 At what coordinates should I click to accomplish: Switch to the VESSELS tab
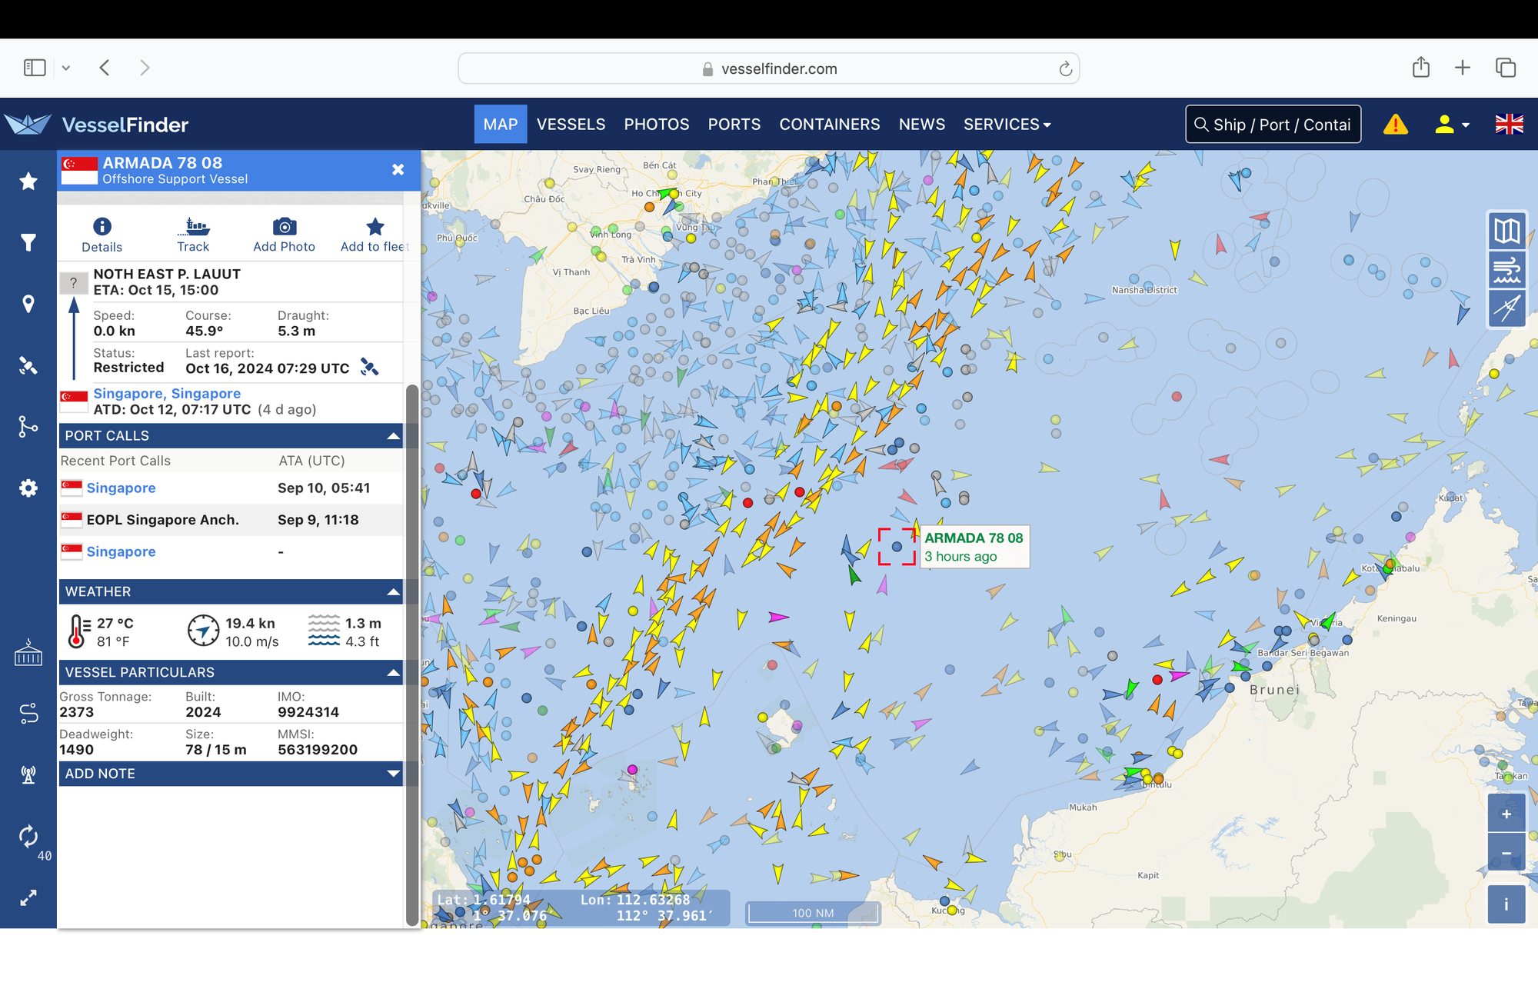pos(571,125)
